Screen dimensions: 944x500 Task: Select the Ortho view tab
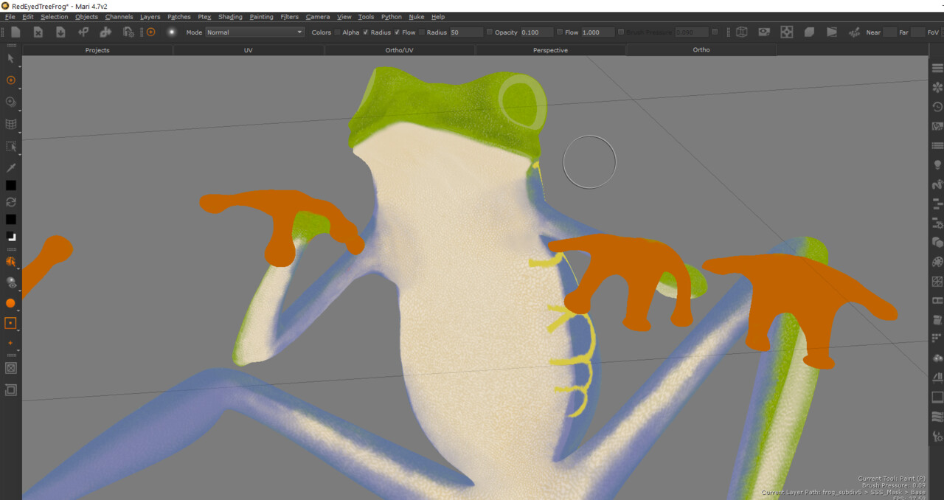[701, 50]
